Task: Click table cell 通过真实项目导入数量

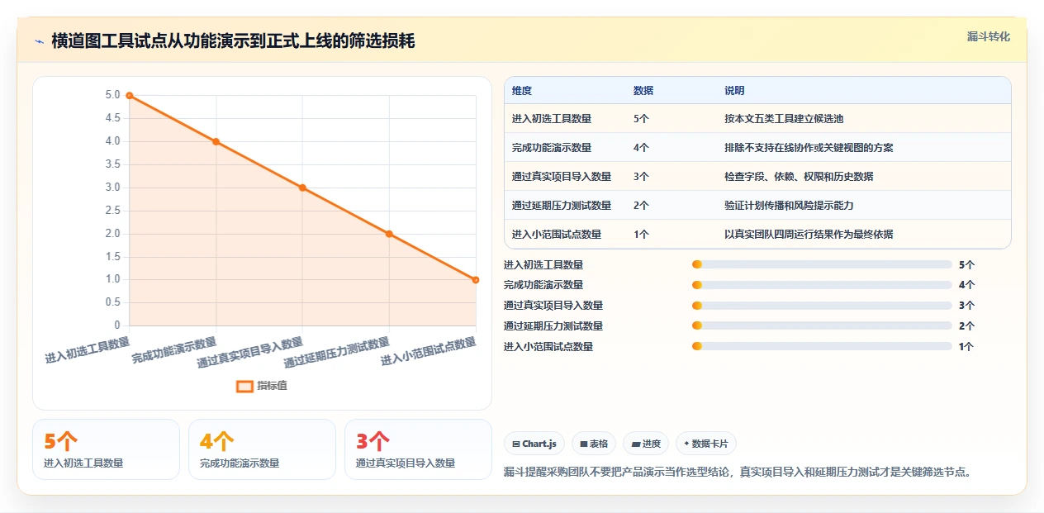Action: (562, 177)
